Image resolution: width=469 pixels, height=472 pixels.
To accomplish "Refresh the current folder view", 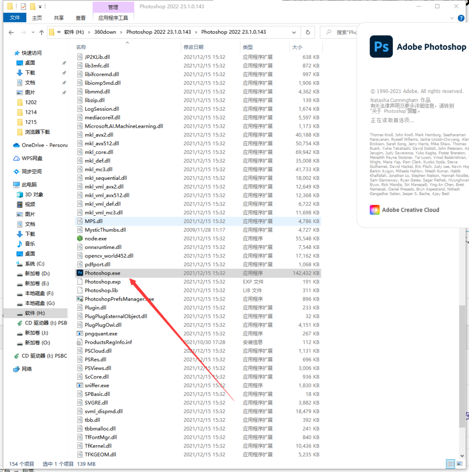I will (308, 32).
